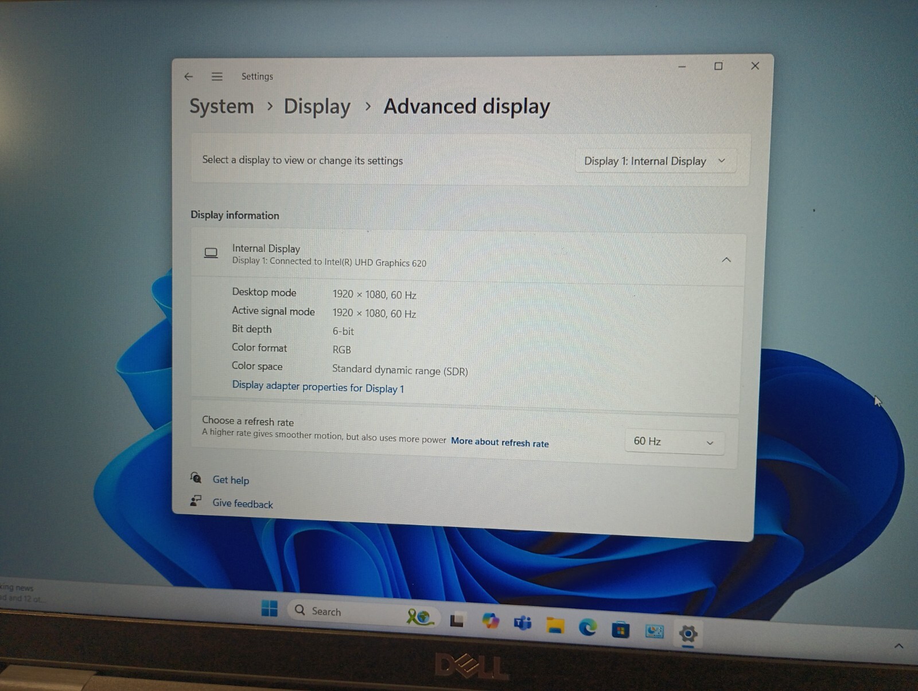Open Task View from the taskbar
The height and width of the screenshot is (691, 918).
pyautogui.click(x=457, y=620)
